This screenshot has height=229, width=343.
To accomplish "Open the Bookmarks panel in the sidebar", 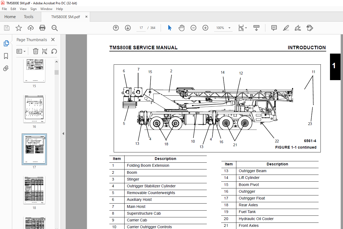I will click(x=6, y=56).
